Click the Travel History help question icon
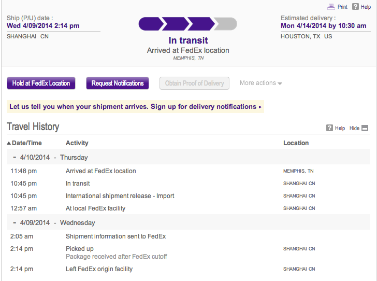Viewport: 377px width, 281px height. tap(329, 128)
